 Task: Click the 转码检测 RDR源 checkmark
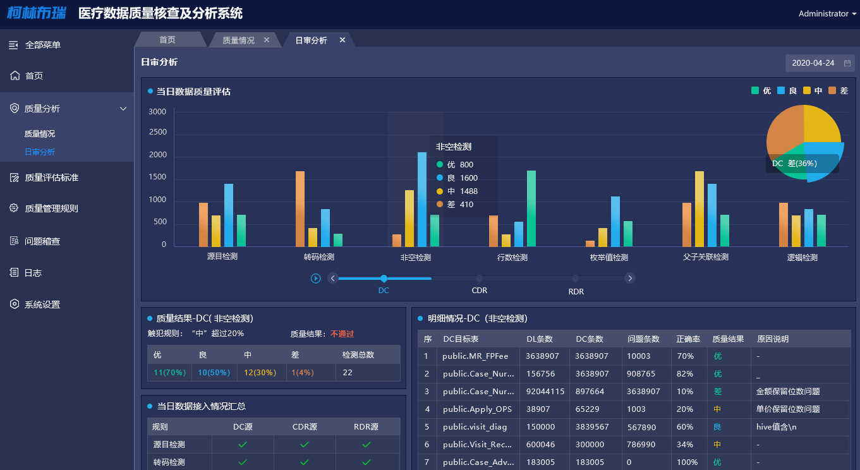366,462
